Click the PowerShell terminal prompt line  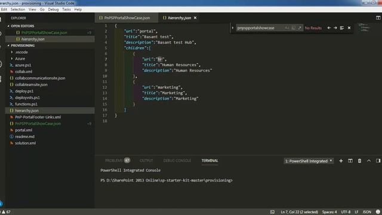167,180
